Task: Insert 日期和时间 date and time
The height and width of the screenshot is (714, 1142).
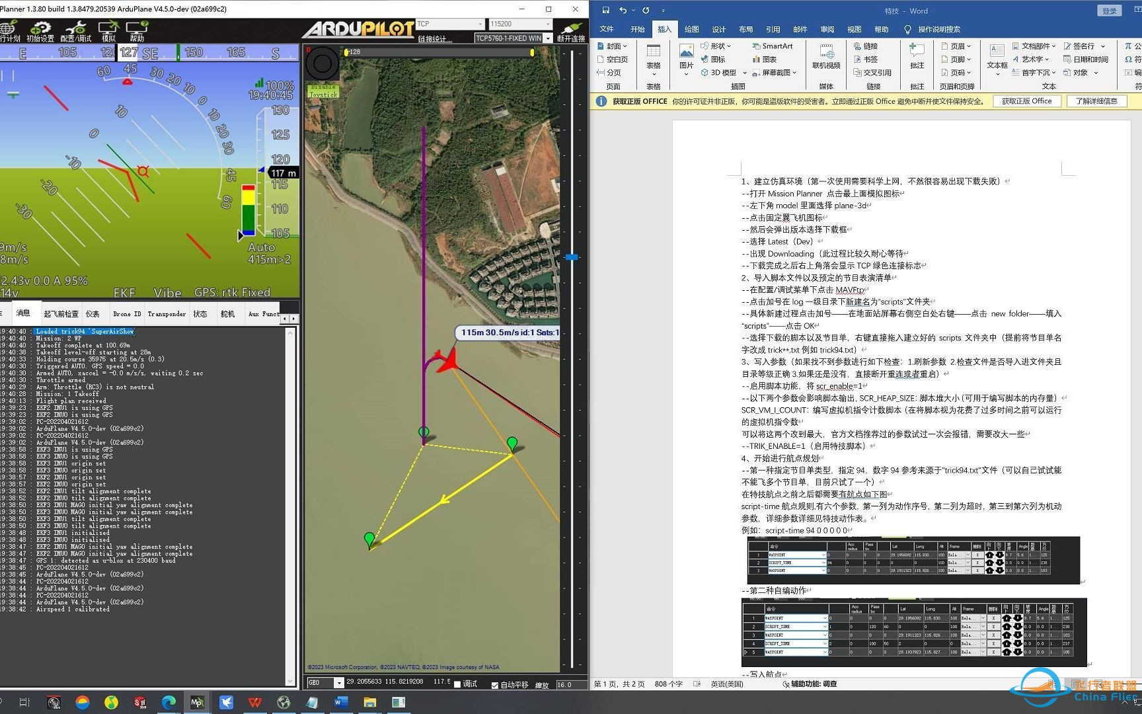Action: click(x=1086, y=59)
